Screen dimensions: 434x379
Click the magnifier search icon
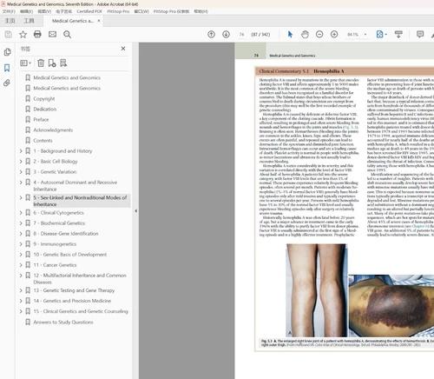(67, 34)
